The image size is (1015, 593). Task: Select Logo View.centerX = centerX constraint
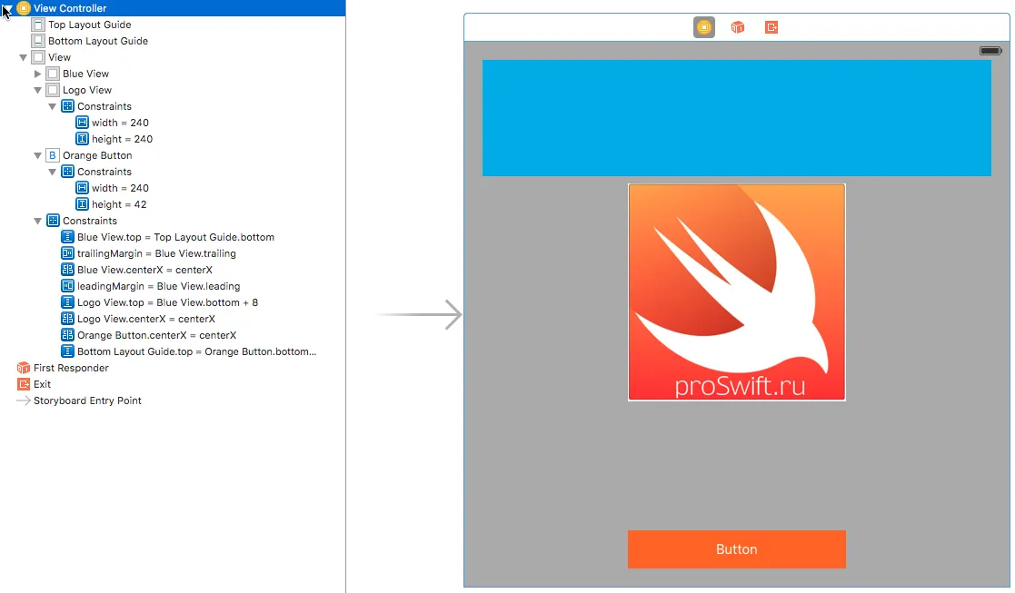145,319
